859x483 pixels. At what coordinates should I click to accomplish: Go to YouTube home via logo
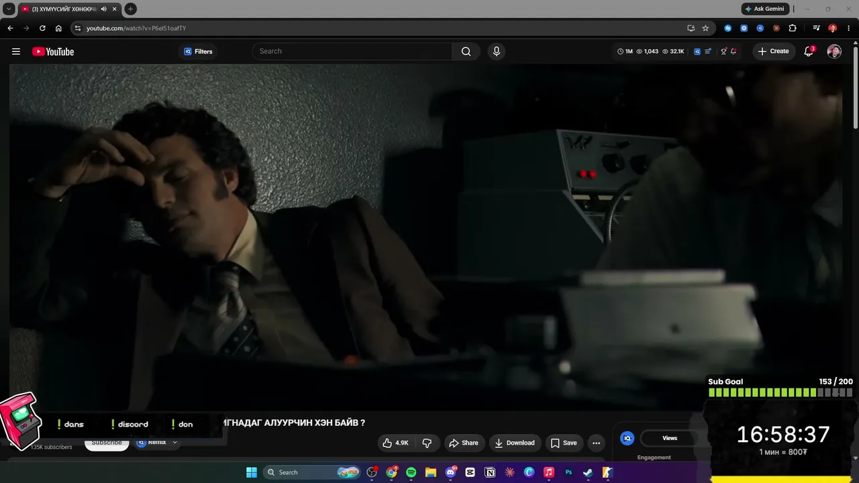coord(53,52)
